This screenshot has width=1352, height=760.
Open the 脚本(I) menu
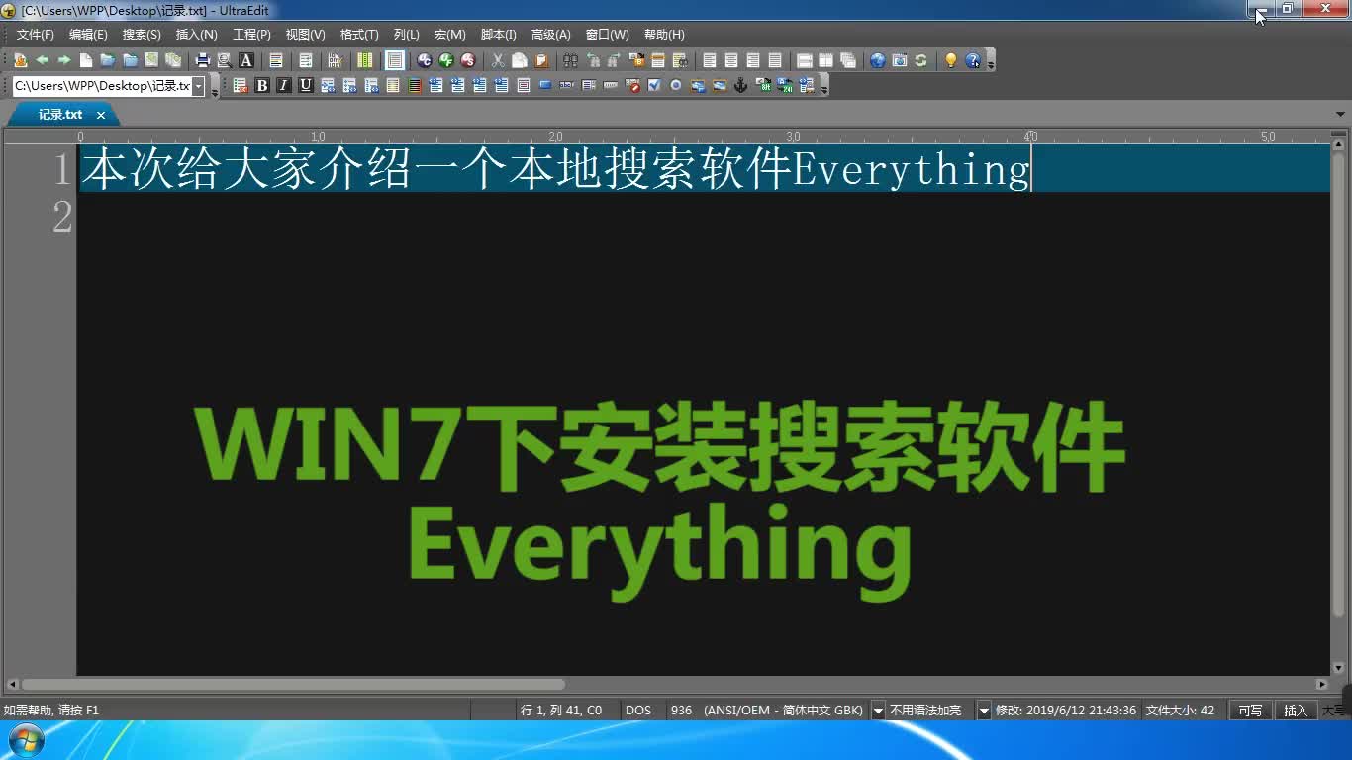(x=498, y=35)
